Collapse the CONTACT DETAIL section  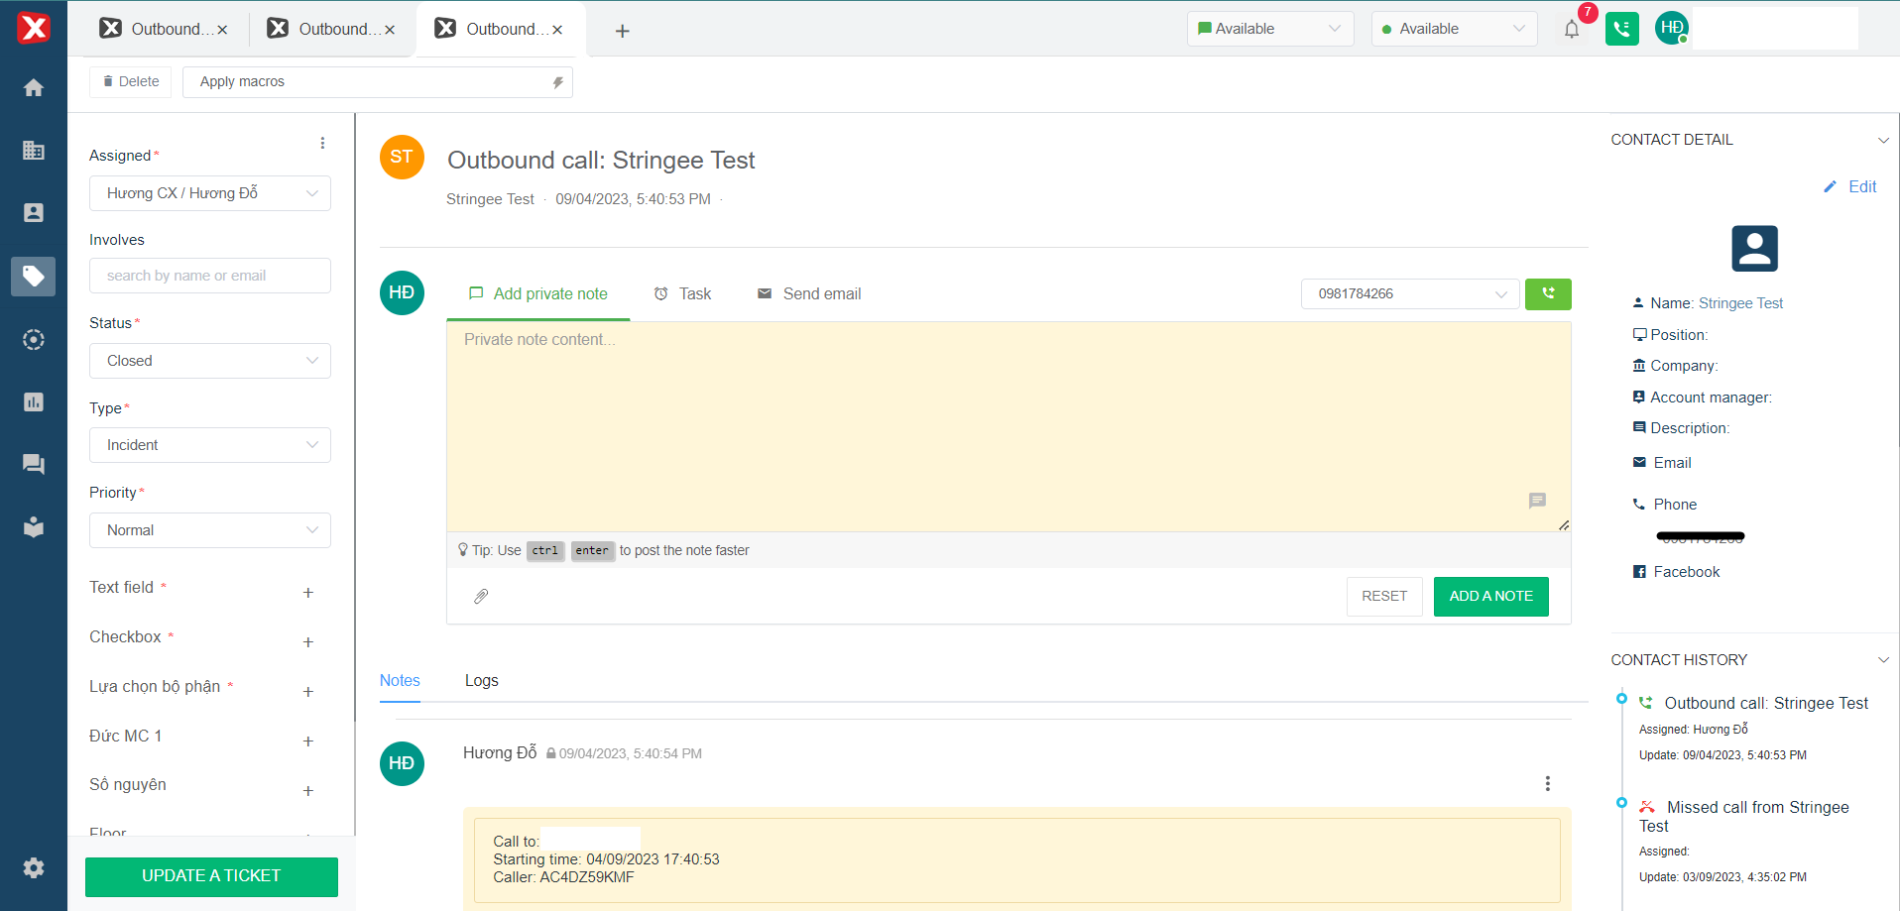(x=1883, y=140)
